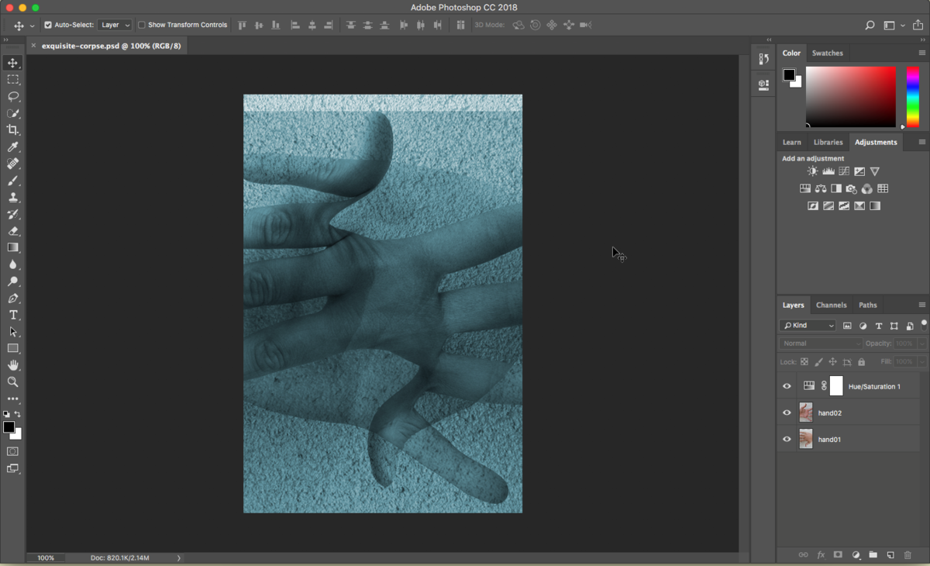The width and height of the screenshot is (930, 566).
Task: Choose the Hand tool
Action: pos(13,365)
